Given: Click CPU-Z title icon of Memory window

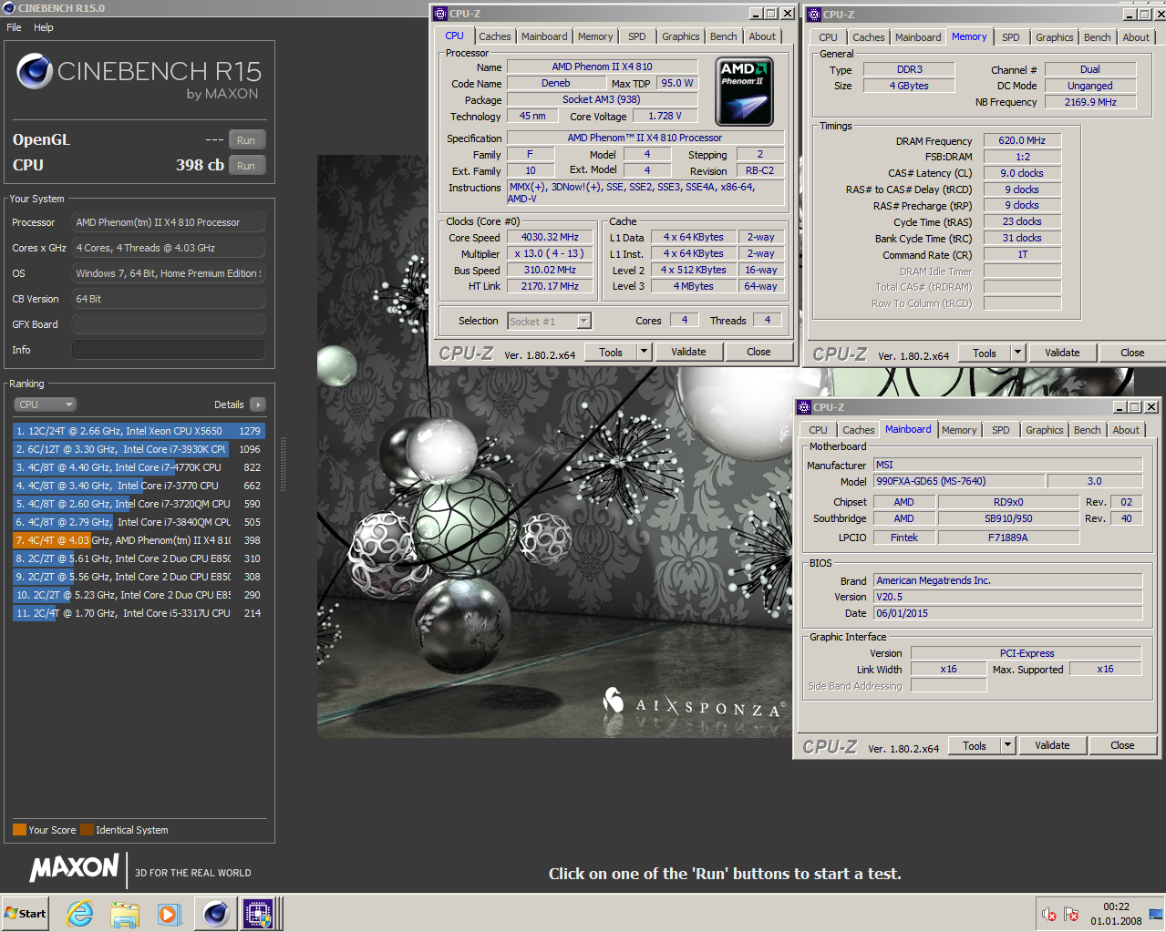Looking at the screenshot, I should click(814, 15).
